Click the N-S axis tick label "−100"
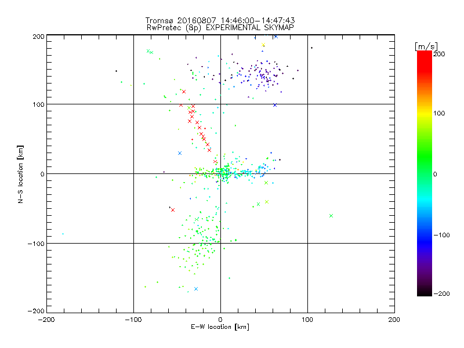 click(x=36, y=244)
